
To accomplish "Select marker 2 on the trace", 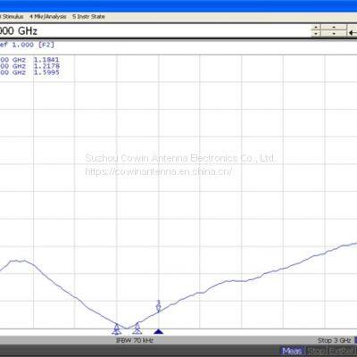I will [137, 328].
